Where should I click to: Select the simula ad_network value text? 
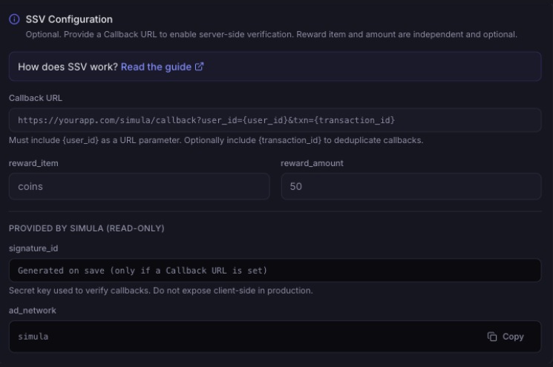(x=33, y=337)
